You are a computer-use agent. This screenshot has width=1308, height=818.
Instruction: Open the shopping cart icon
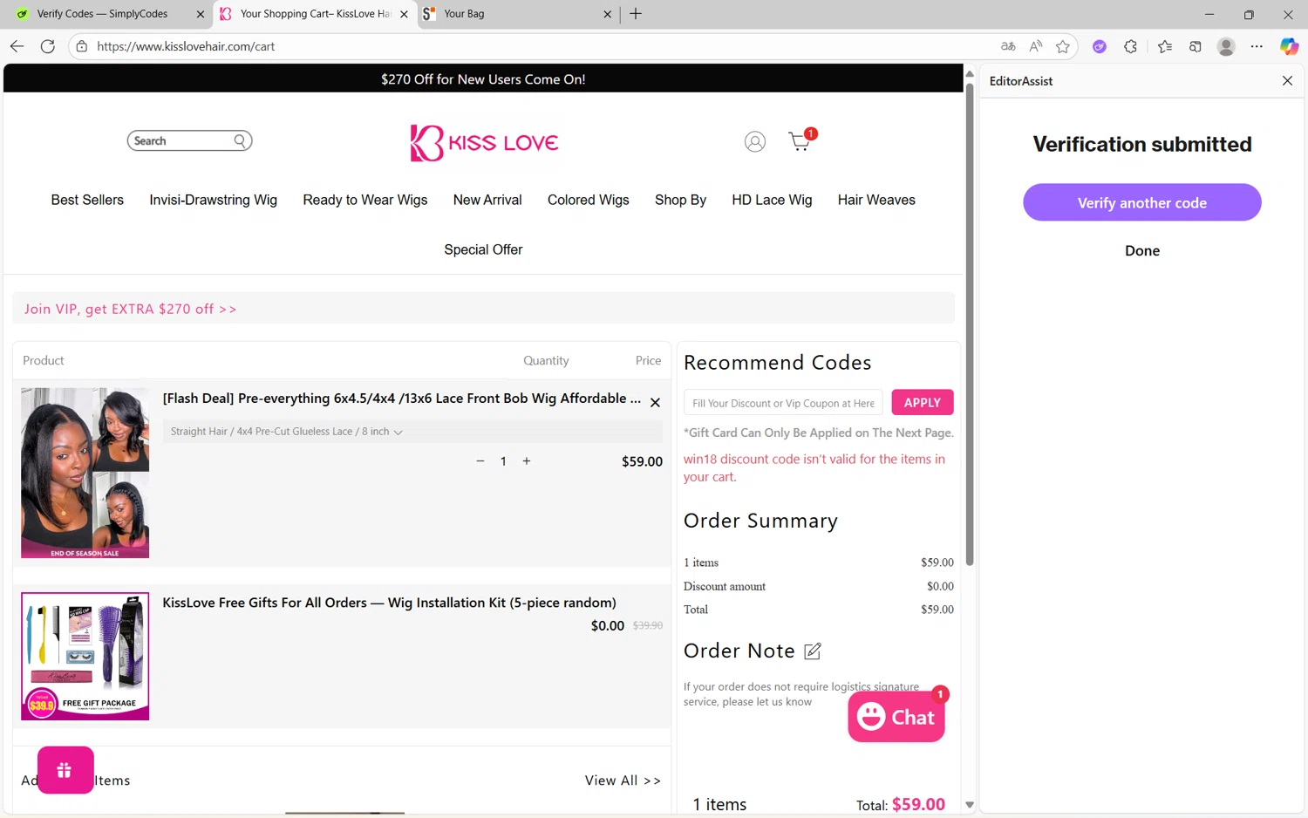801,140
